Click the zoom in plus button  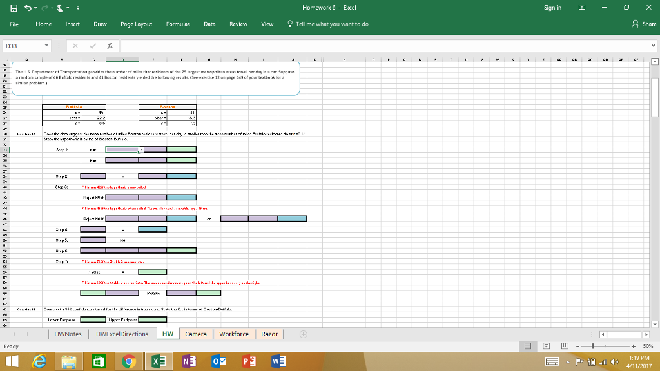click(x=633, y=346)
